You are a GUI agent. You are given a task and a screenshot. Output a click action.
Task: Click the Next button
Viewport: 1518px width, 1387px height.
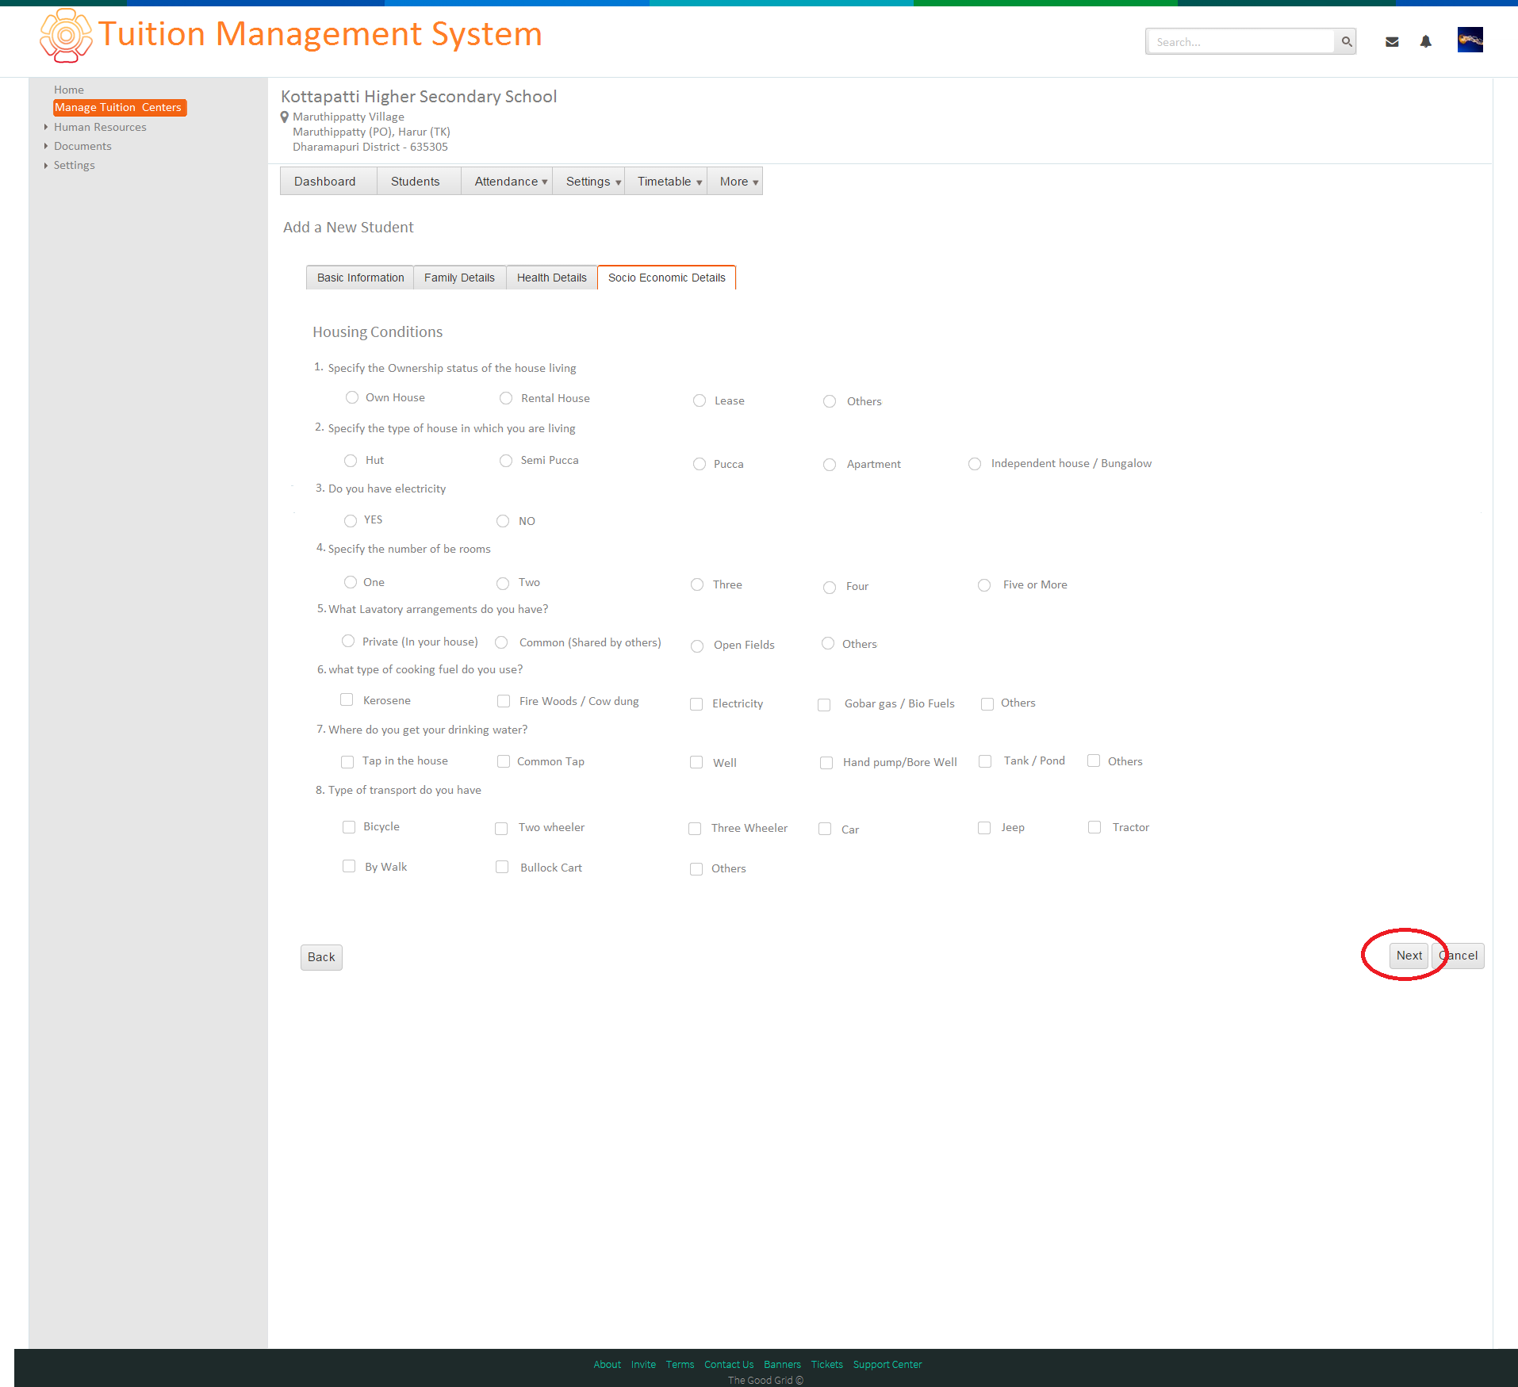click(x=1409, y=956)
